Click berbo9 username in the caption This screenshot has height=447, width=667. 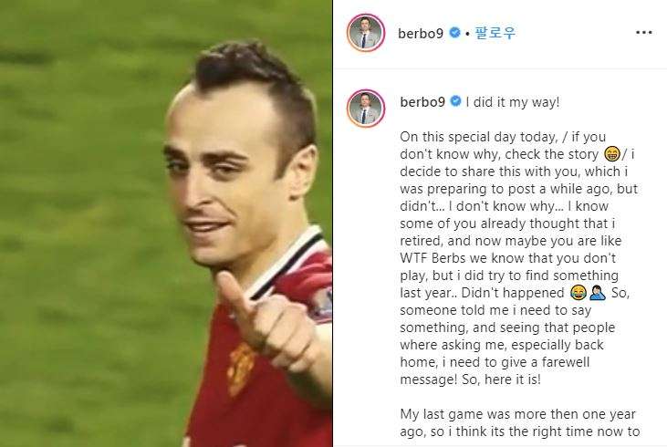(x=422, y=101)
